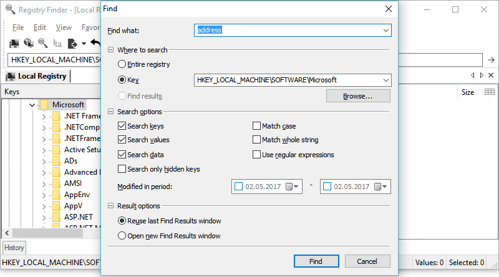499x277 pixels.
Task: Open the File menu
Action: coord(18,27)
